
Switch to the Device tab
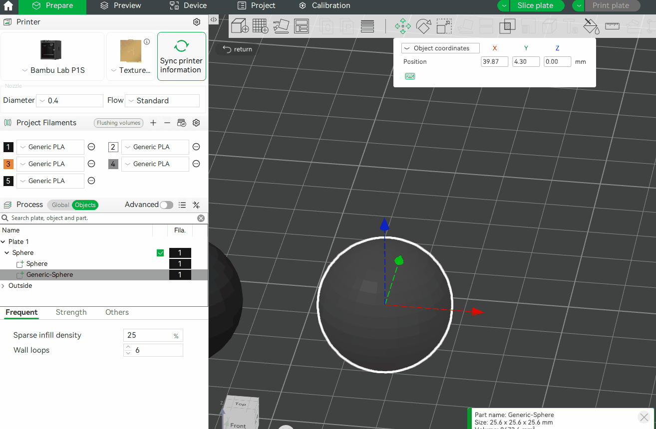[188, 5]
